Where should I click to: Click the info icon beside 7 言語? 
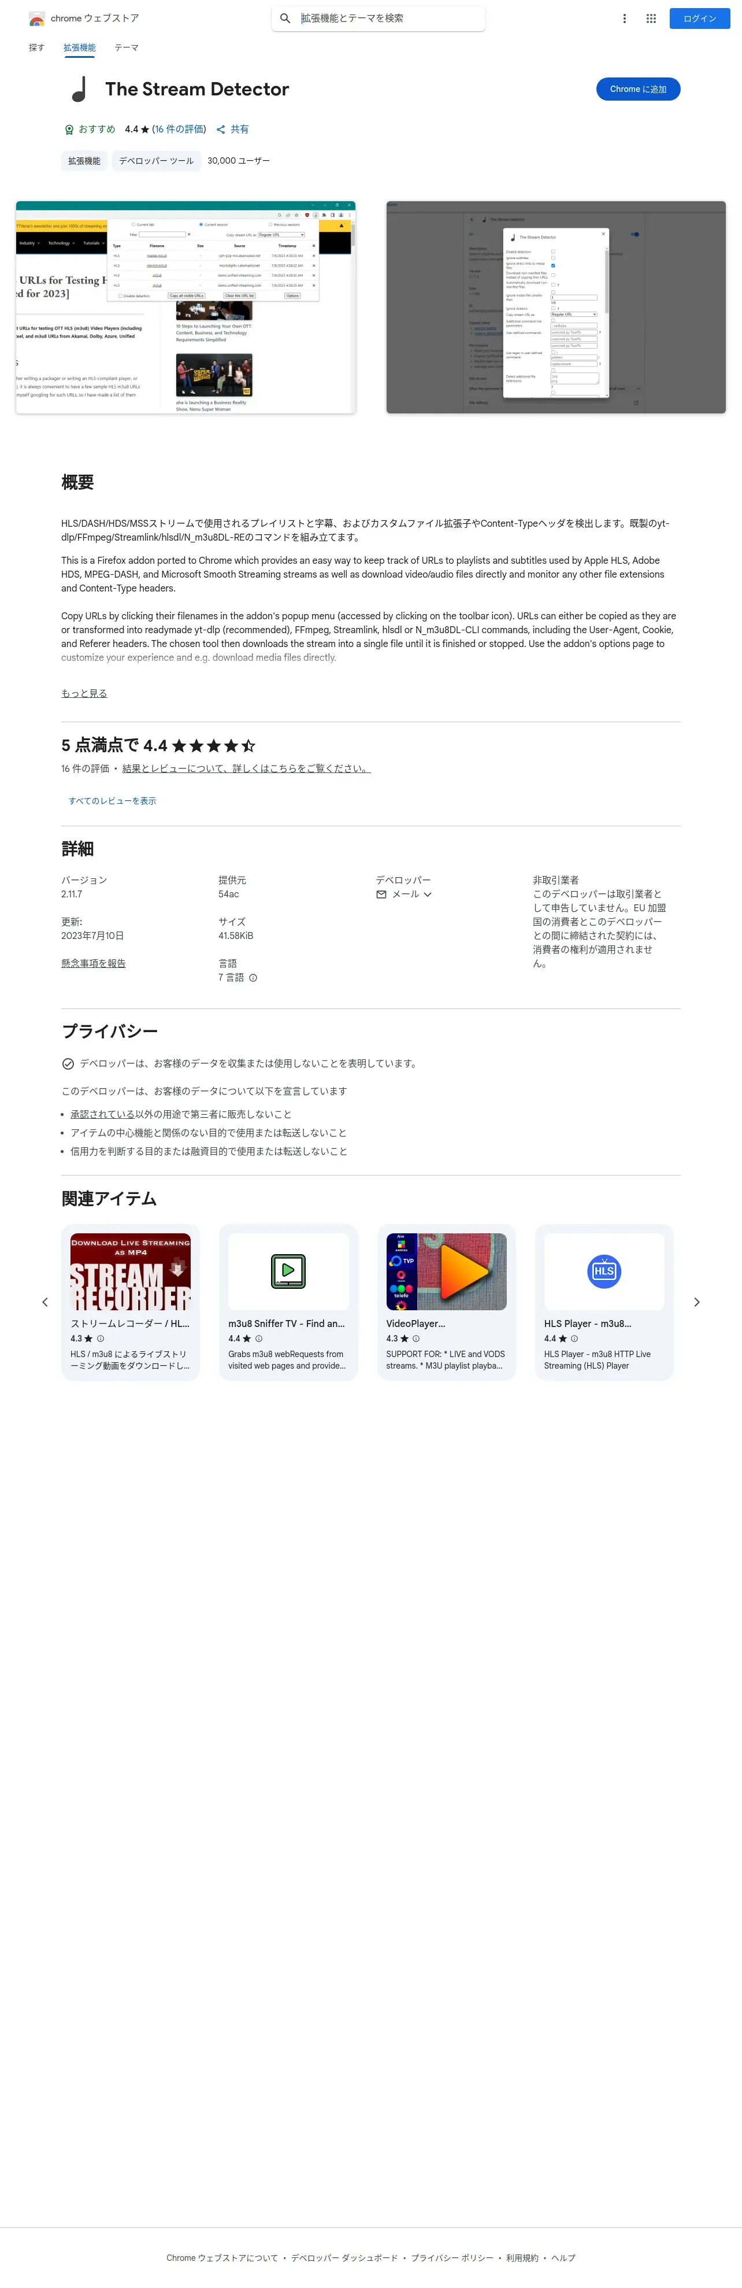253,978
